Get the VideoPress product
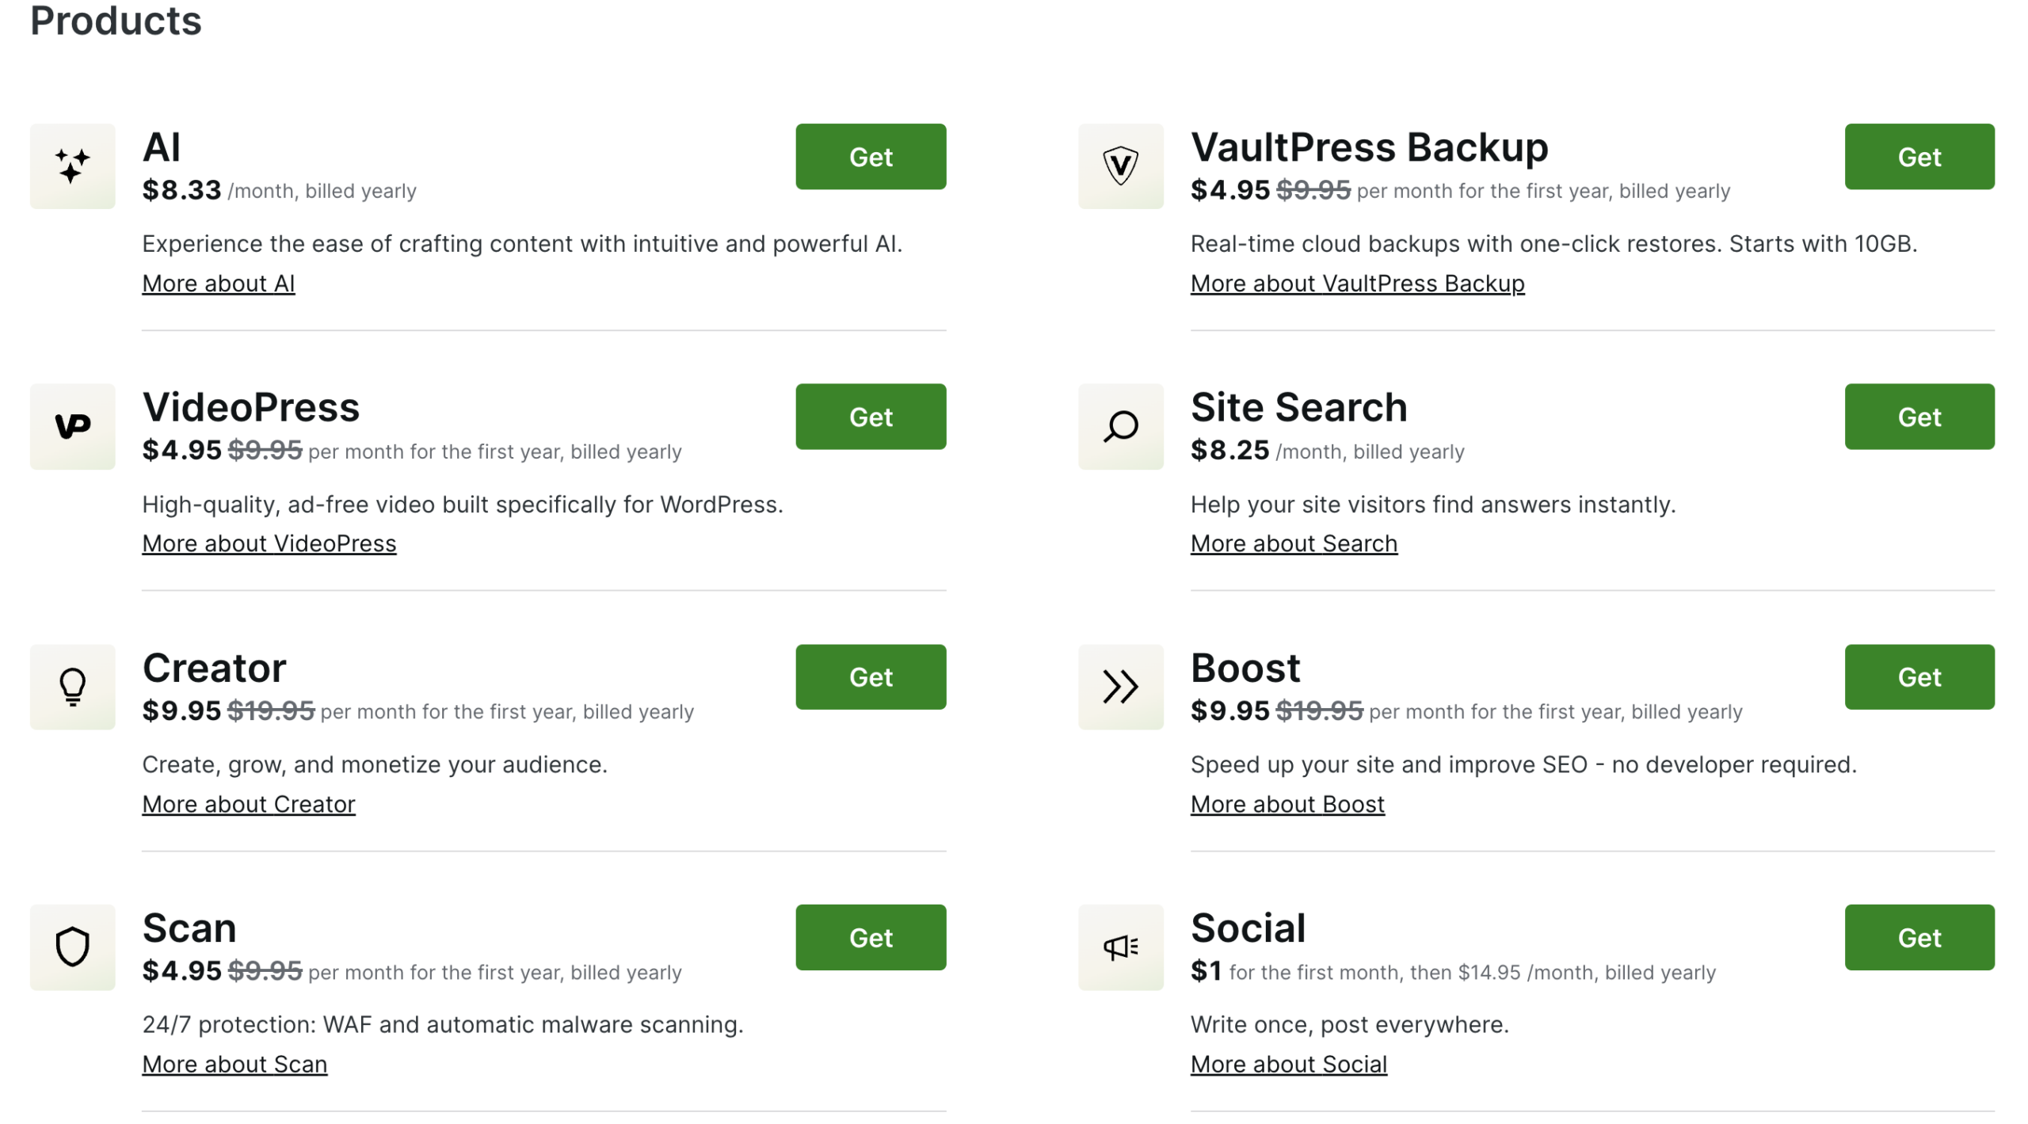The image size is (2028, 1124). 870,417
